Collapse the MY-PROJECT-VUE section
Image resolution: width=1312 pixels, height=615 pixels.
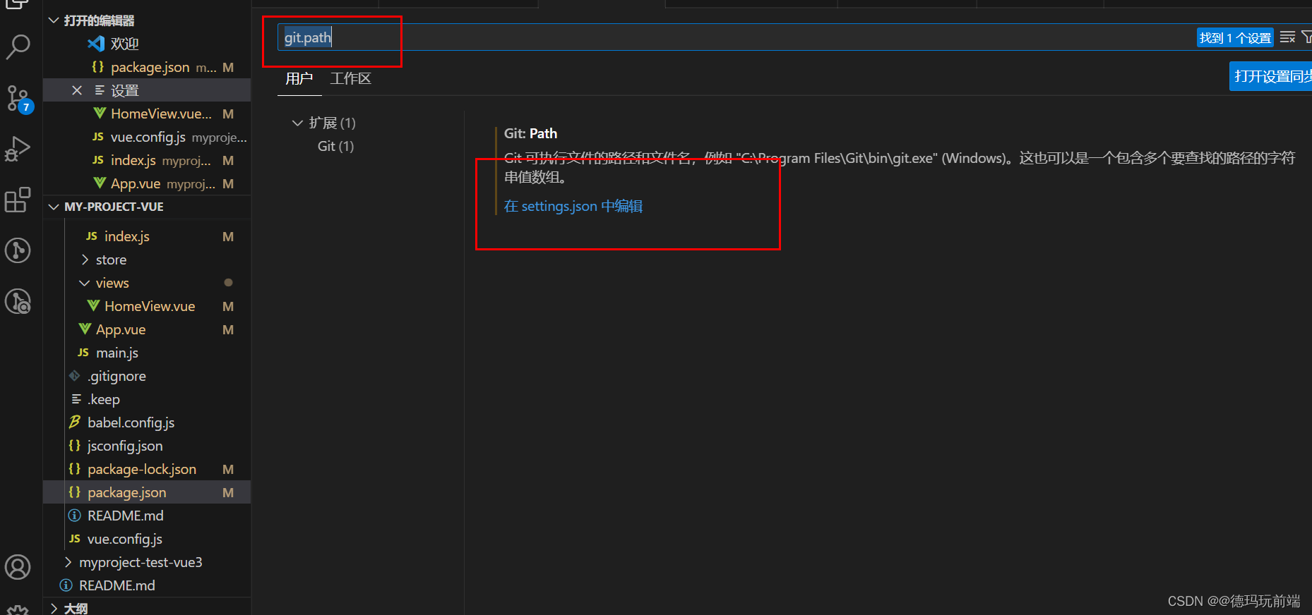click(147, 207)
